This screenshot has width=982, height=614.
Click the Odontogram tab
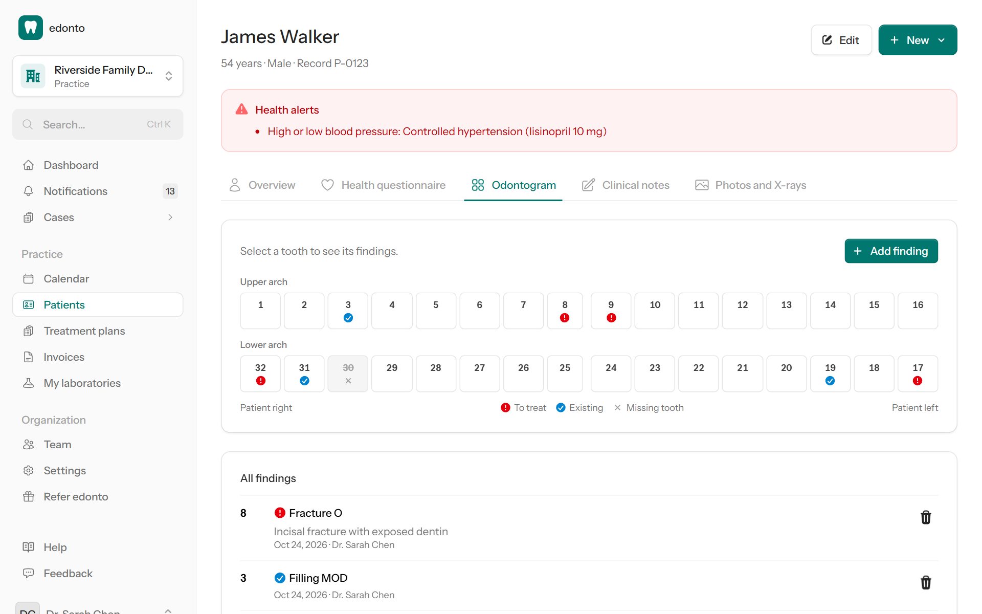tap(513, 185)
